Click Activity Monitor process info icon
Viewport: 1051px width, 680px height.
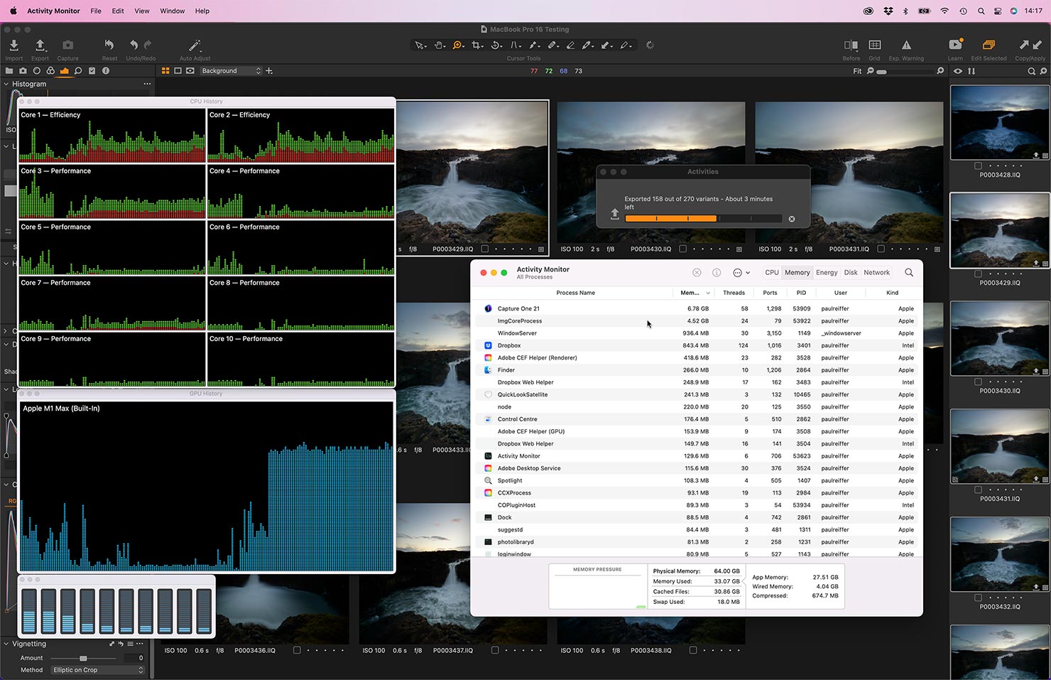point(717,272)
